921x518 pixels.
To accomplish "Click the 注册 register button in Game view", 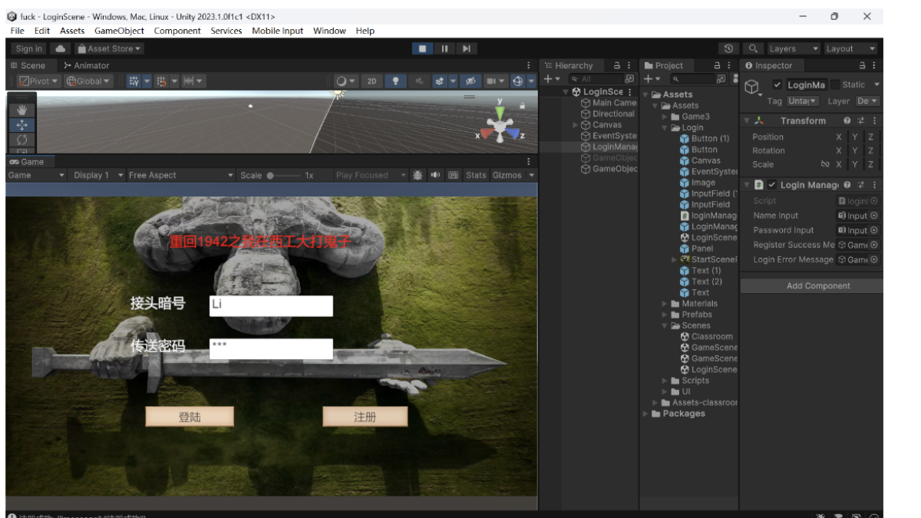I will (365, 417).
